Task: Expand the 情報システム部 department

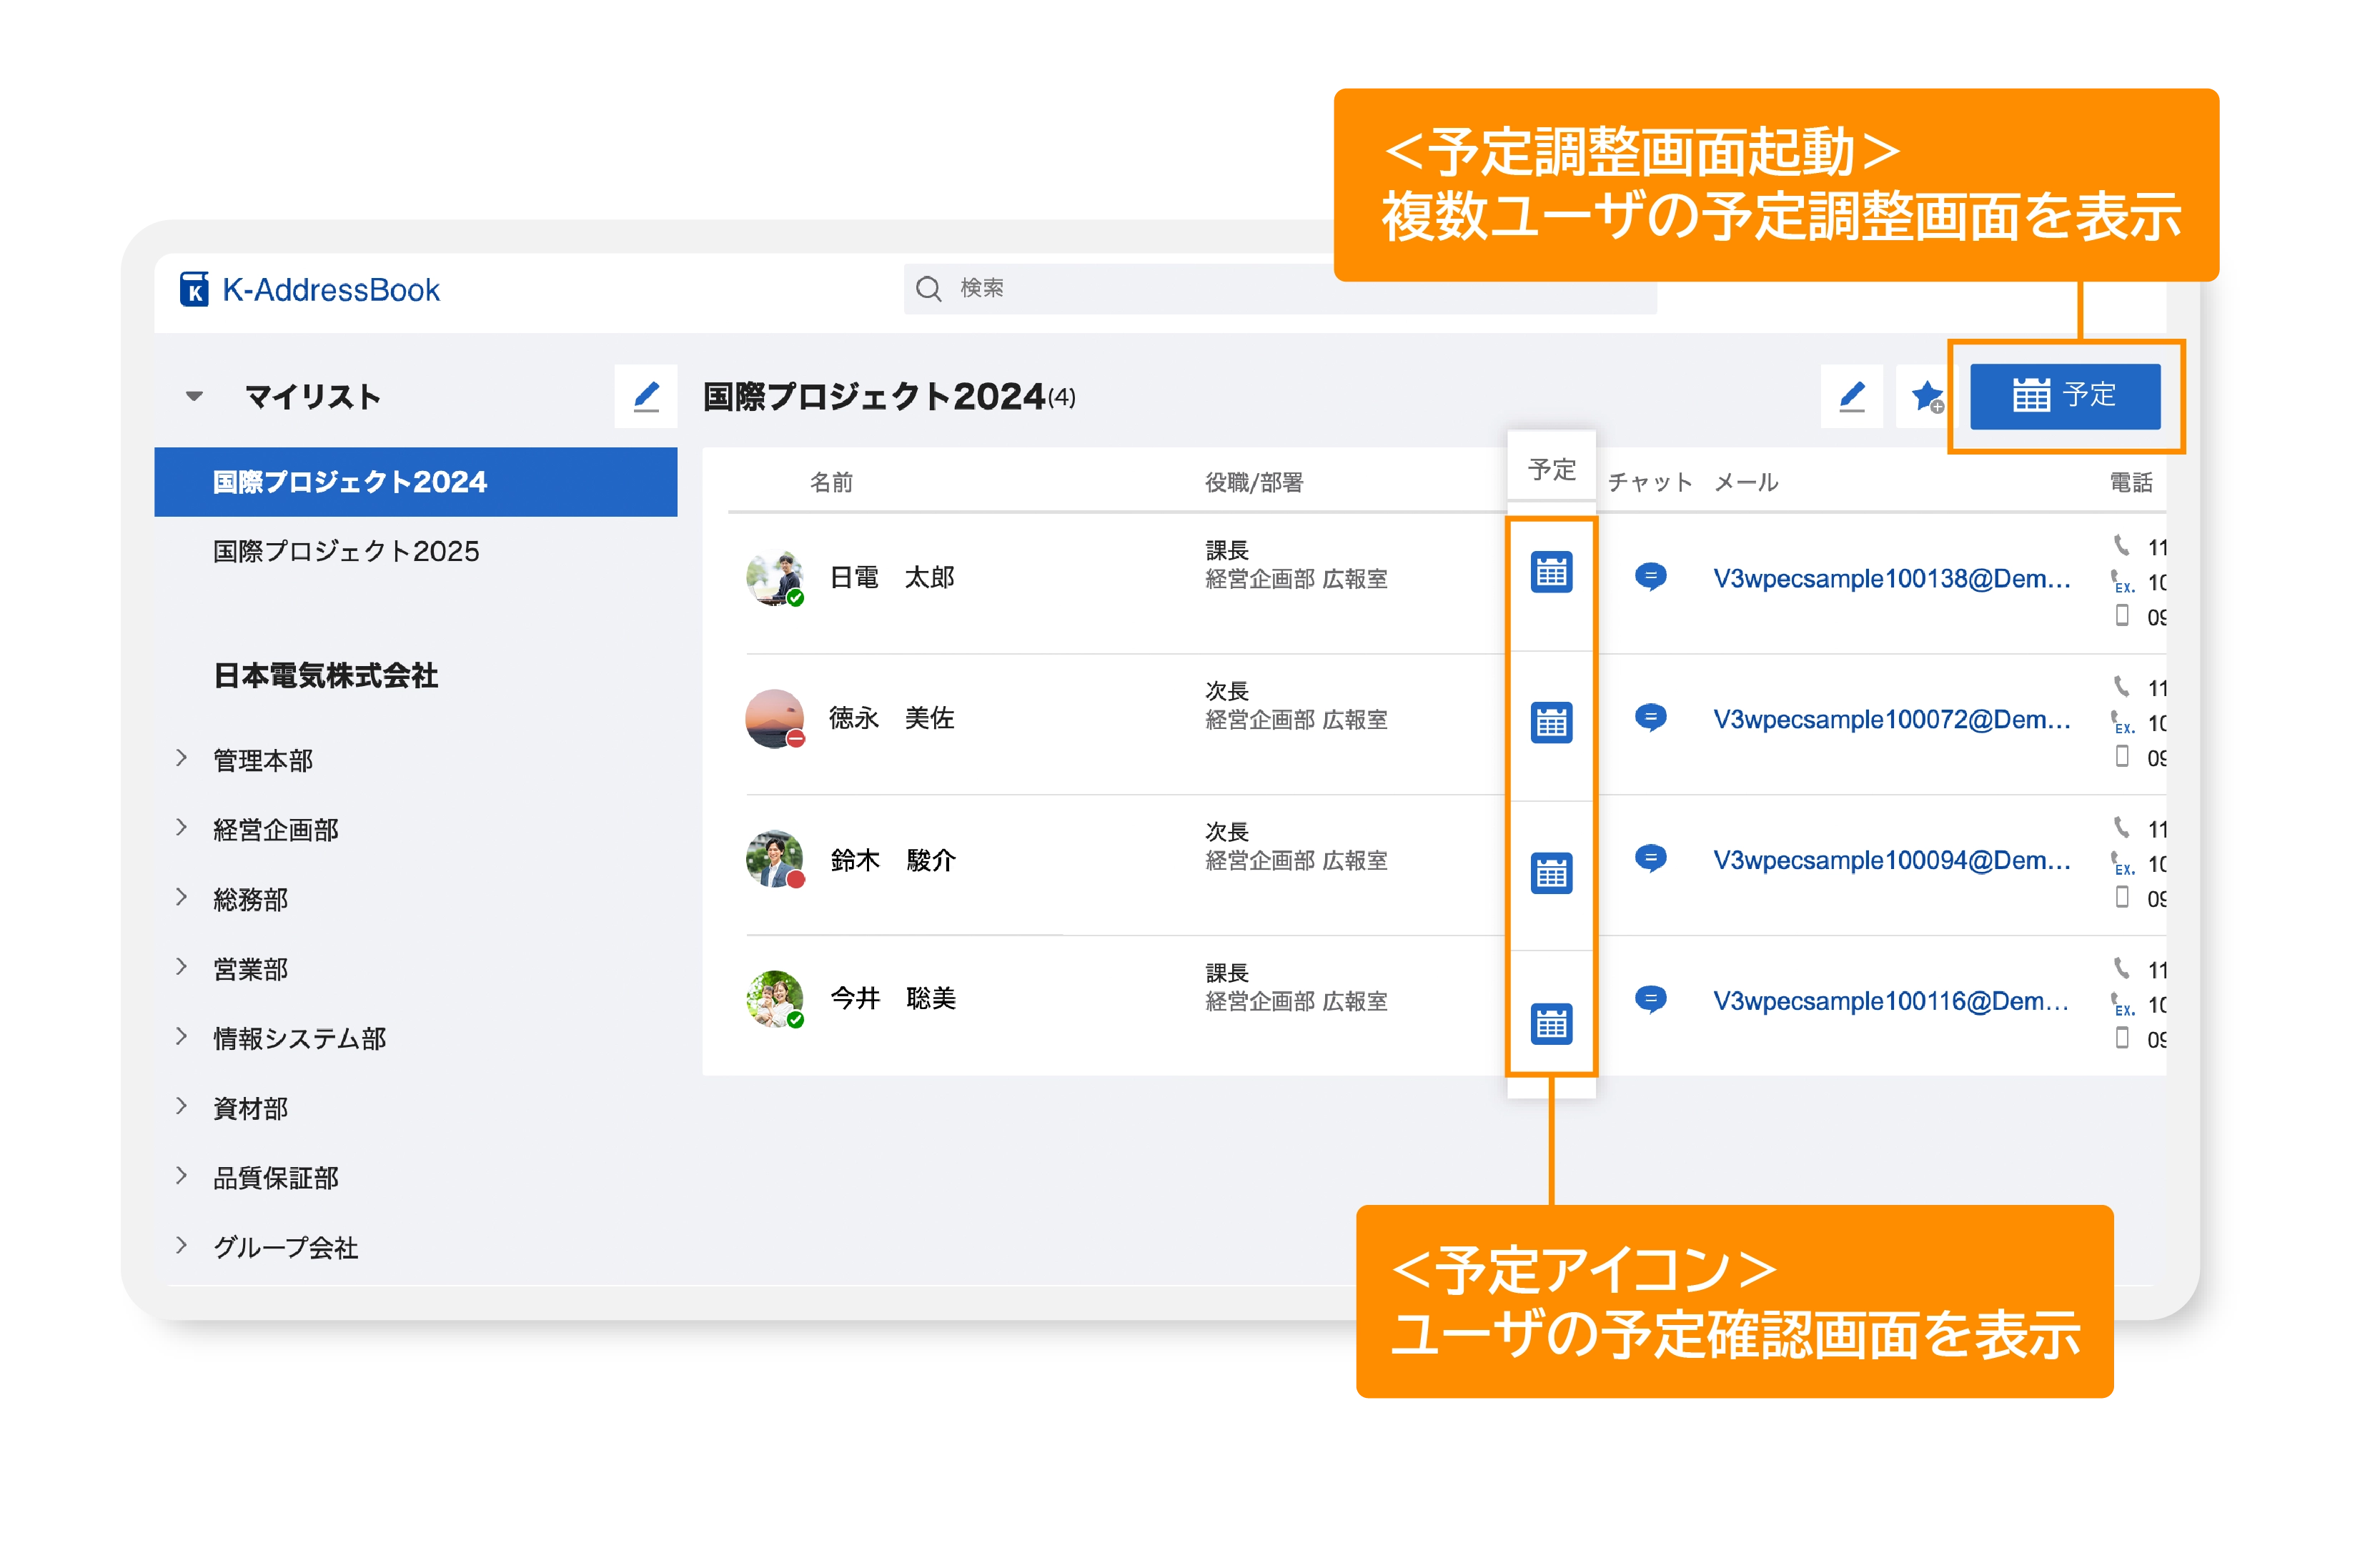Action: (x=181, y=1037)
